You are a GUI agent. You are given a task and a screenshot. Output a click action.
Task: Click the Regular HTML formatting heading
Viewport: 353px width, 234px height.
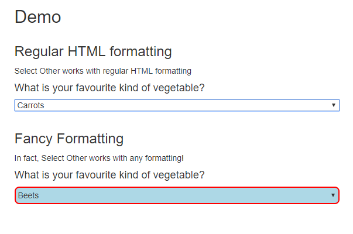93,51
